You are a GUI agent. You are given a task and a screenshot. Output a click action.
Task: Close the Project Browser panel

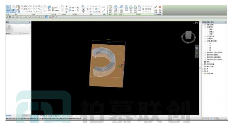click(226, 22)
